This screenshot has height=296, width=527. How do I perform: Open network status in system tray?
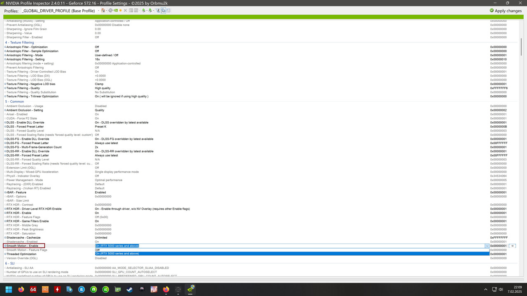point(495,289)
